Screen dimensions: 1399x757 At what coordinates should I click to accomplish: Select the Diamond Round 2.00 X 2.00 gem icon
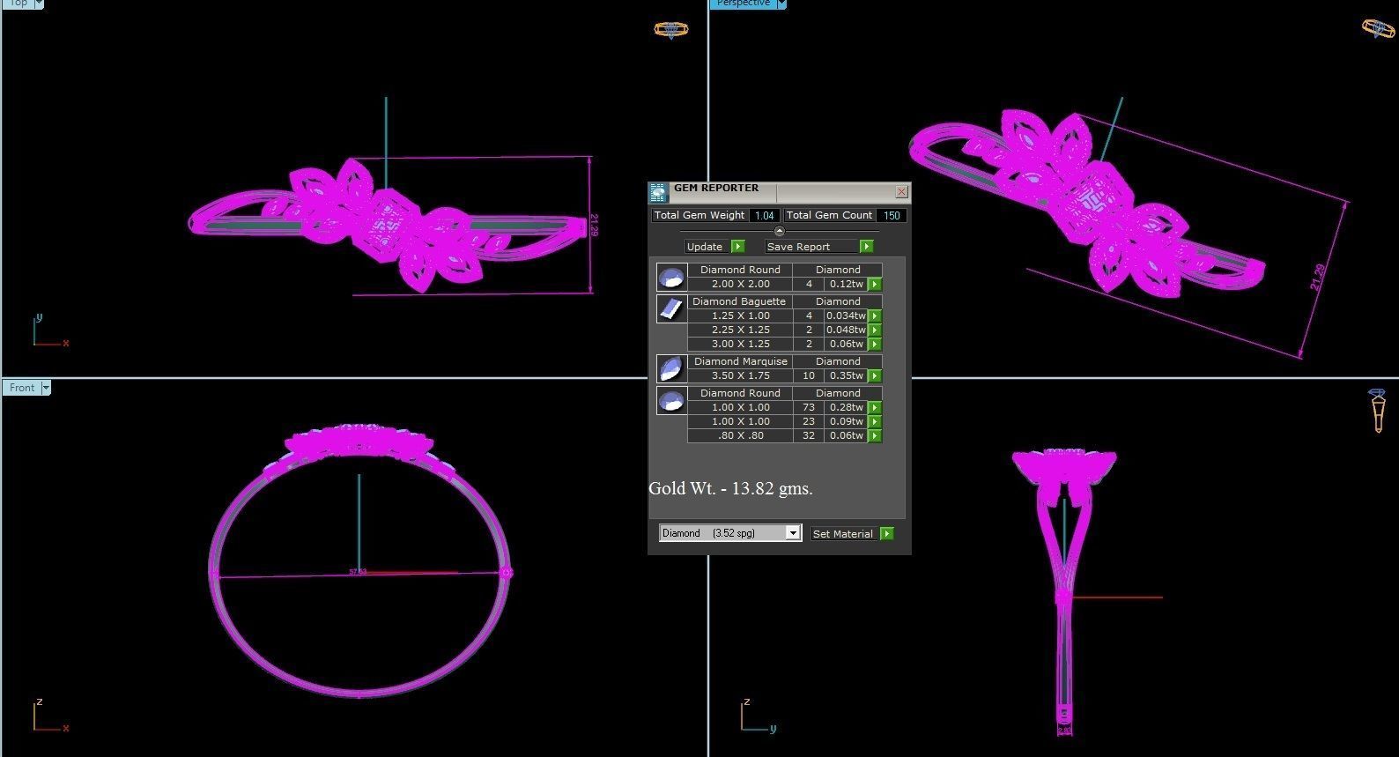tap(671, 278)
